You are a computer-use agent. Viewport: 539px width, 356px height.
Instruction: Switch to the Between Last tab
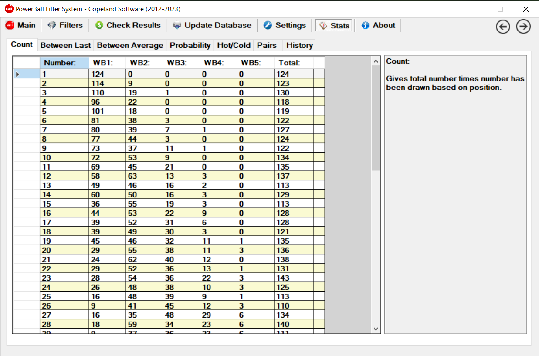point(65,45)
